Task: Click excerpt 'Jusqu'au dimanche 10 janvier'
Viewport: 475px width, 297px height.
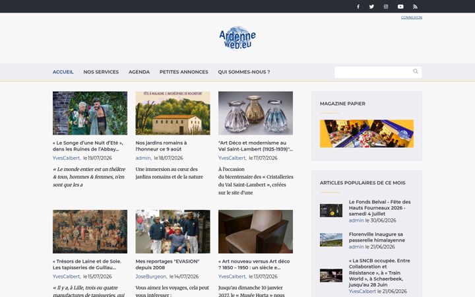Action: click(x=251, y=291)
